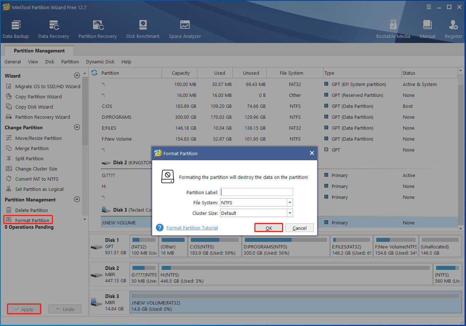466x326 pixels.
Task: Refresh the partition list
Action: [x=95, y=73]
